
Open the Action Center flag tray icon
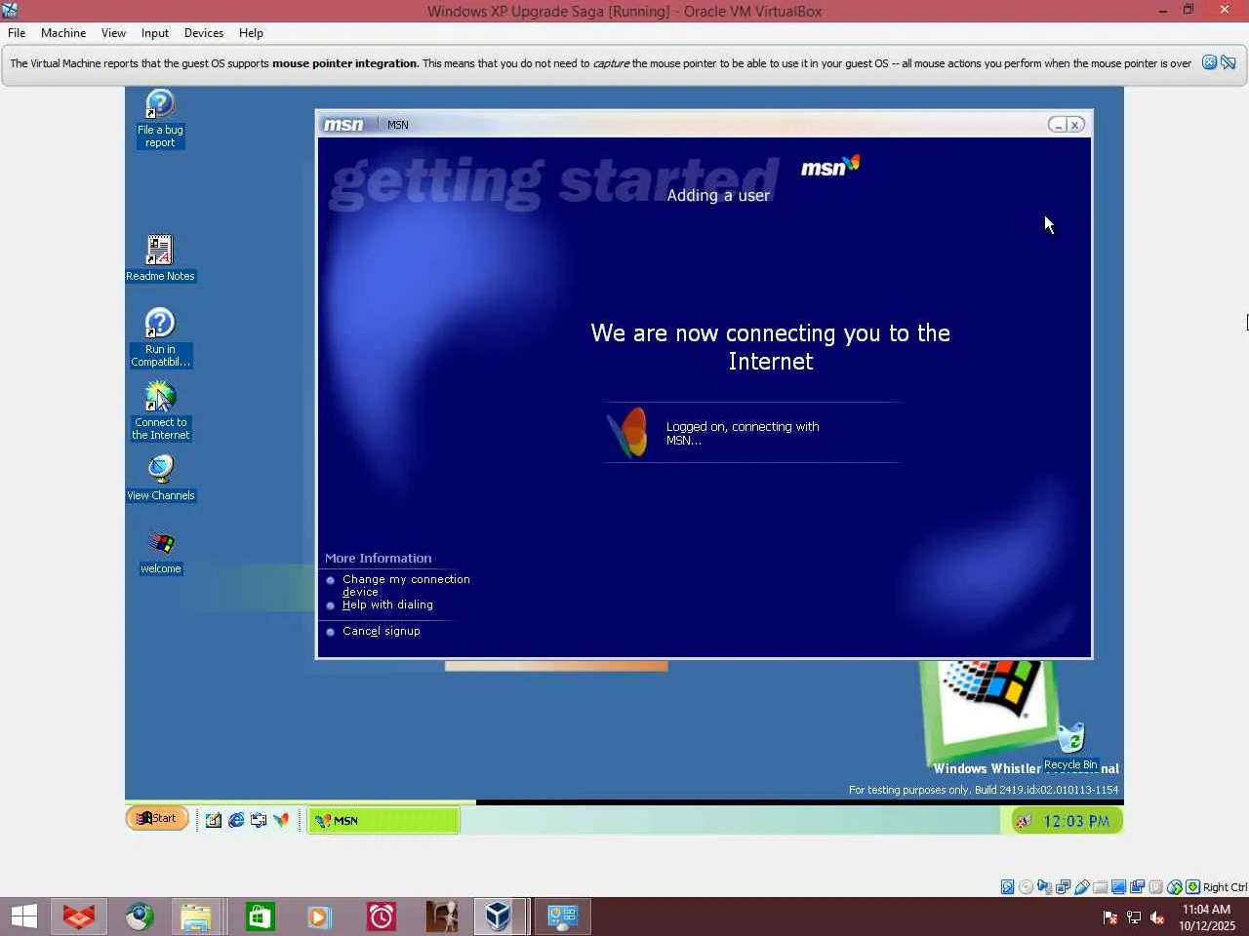(1110, 917)
